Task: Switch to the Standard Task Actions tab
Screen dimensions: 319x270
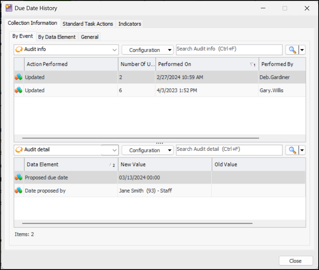Action: coord(88,24)
